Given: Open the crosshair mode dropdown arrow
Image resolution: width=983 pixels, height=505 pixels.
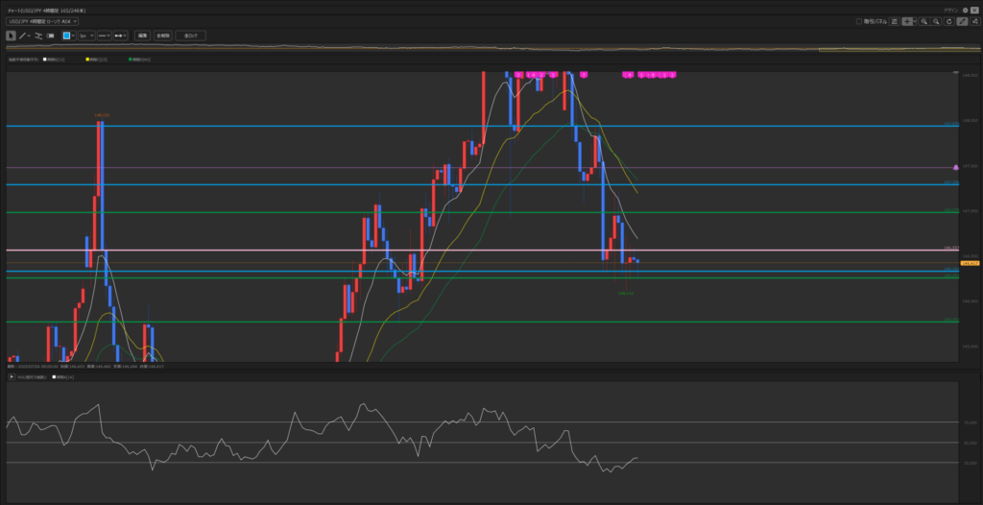Looking at the screenshot, I should pos(914,21).
